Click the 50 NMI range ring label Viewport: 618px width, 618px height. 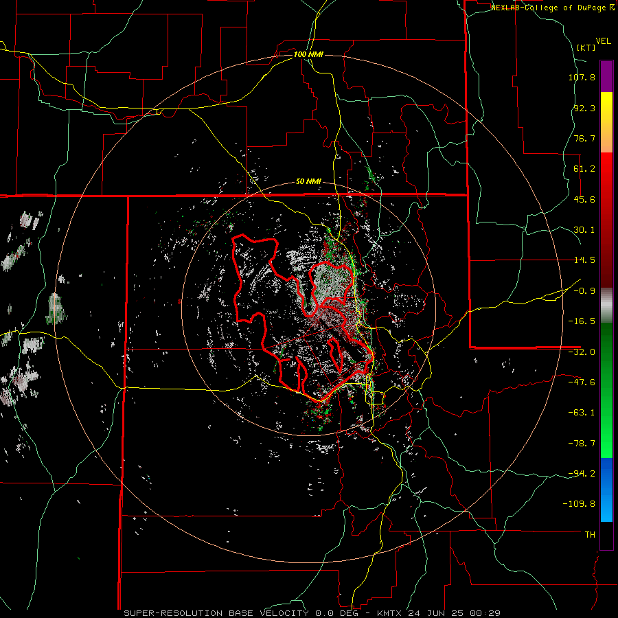308,182
